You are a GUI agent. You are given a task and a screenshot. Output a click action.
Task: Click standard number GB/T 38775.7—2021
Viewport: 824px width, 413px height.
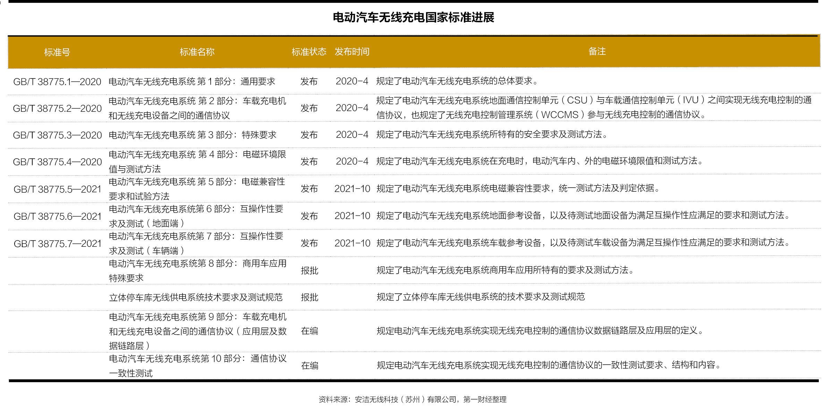click(57, 244)
